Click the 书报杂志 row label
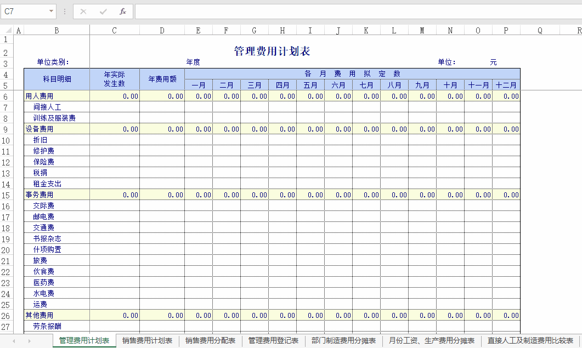 47,238
